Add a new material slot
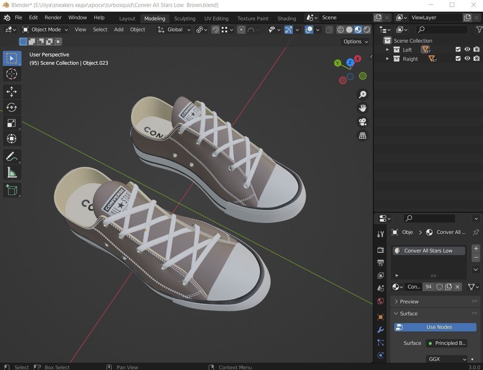483x370 pixels. tap(476, 248)
